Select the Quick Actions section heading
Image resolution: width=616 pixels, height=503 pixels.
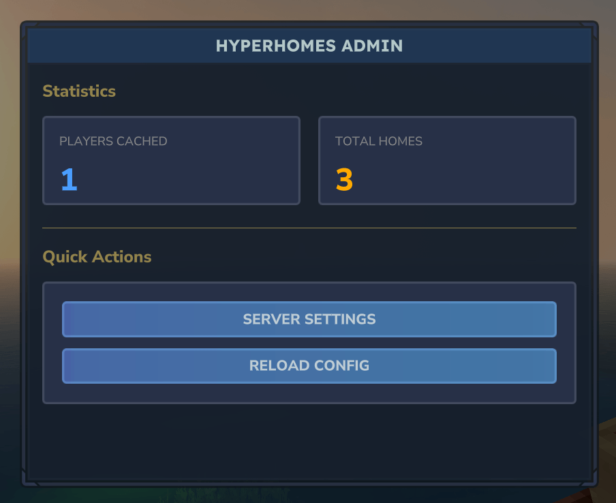97,257
